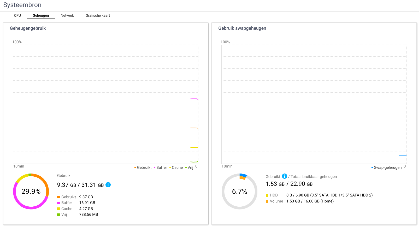Click the orange Volume swap swatch
The width and height of the screenshot is (419, 227).
(267, 201)
